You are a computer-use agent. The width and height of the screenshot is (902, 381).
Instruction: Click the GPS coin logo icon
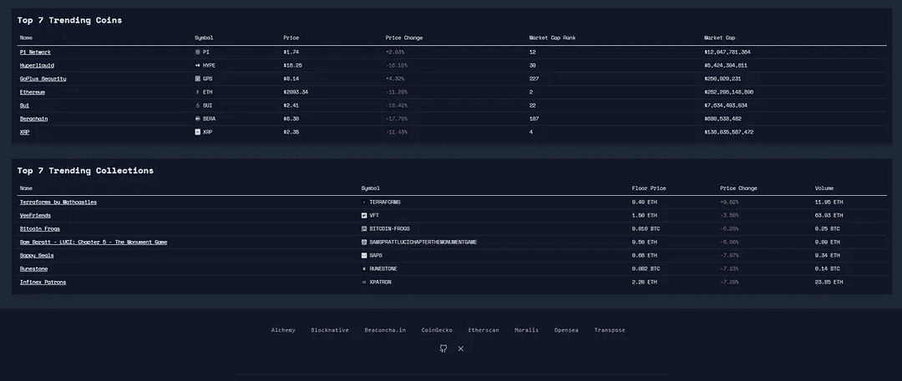tap(198, 78)
